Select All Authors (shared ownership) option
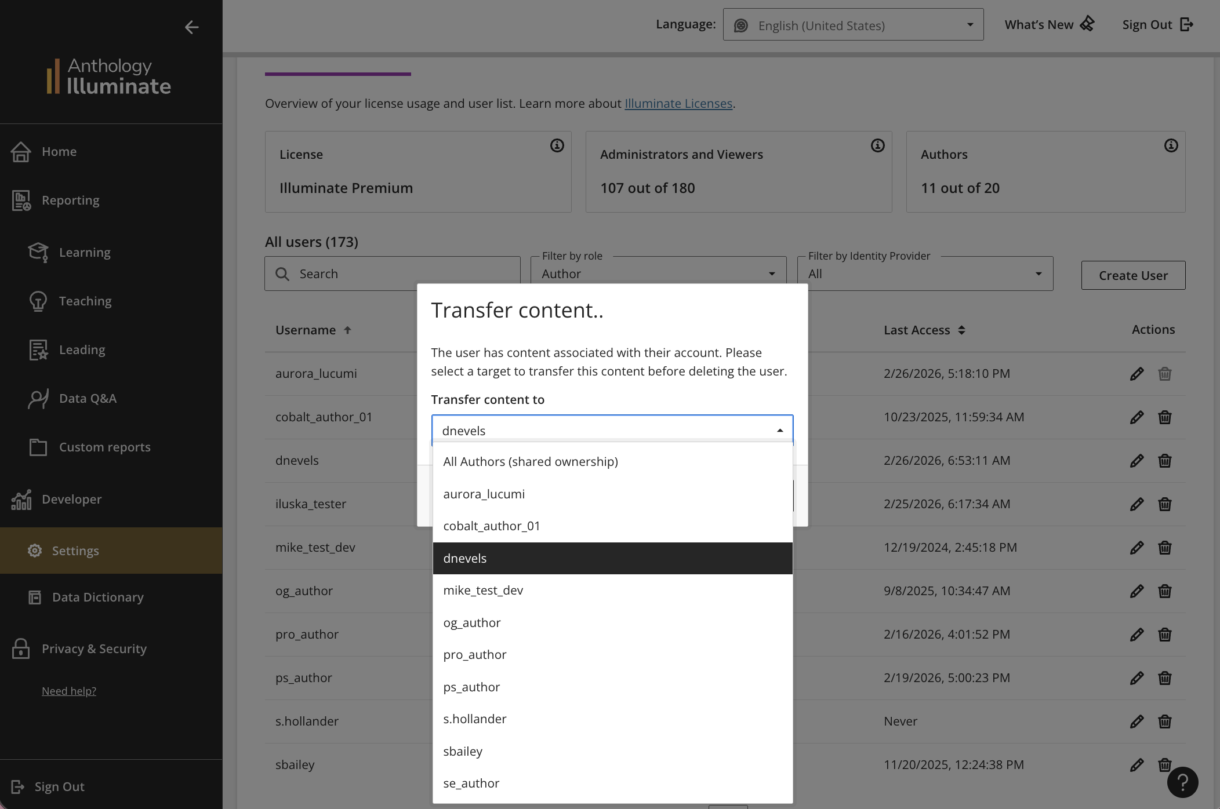Image resolution: width=1220 pixels, height=809 pixels. point(531,462)
